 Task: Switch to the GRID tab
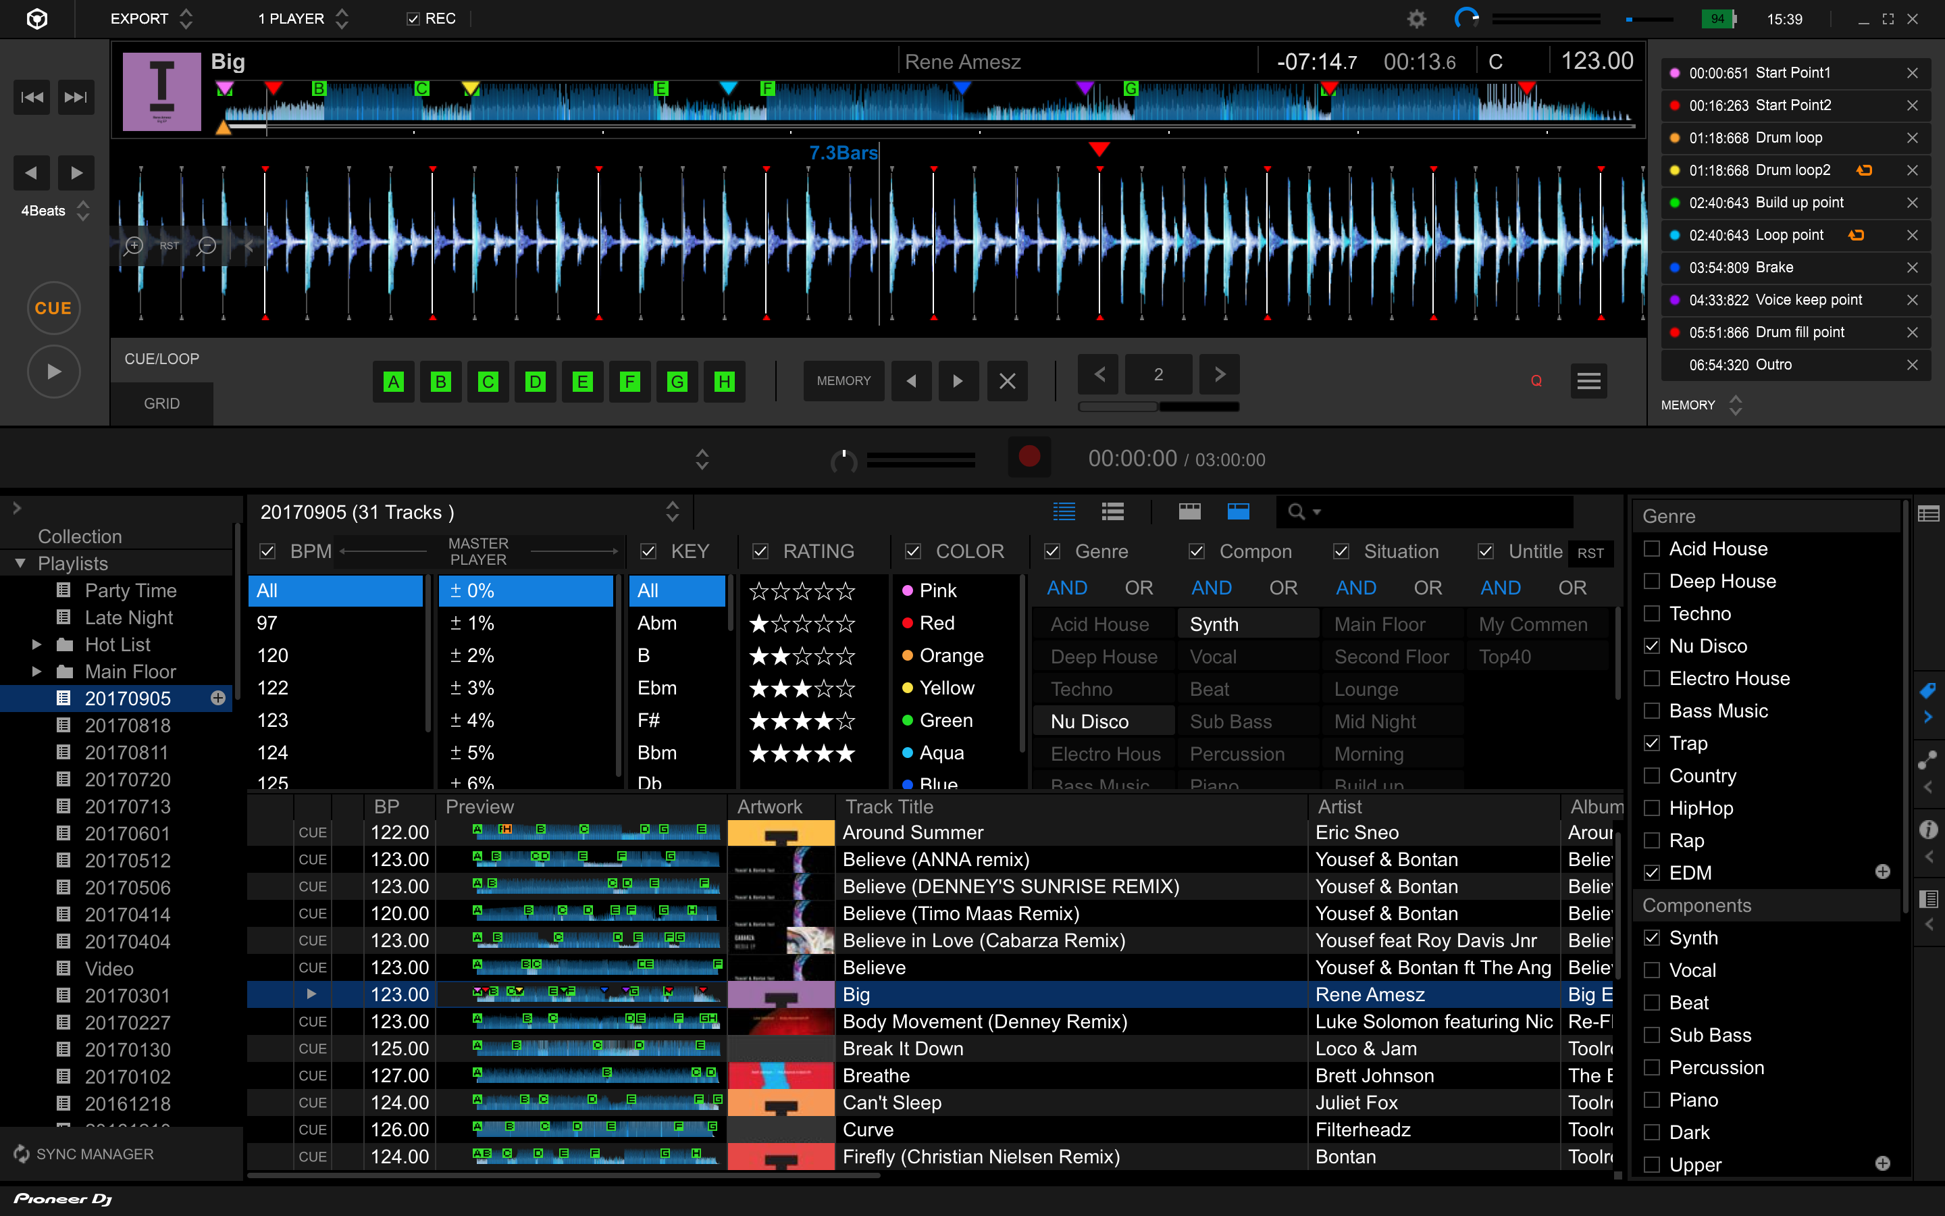point(161,404)
